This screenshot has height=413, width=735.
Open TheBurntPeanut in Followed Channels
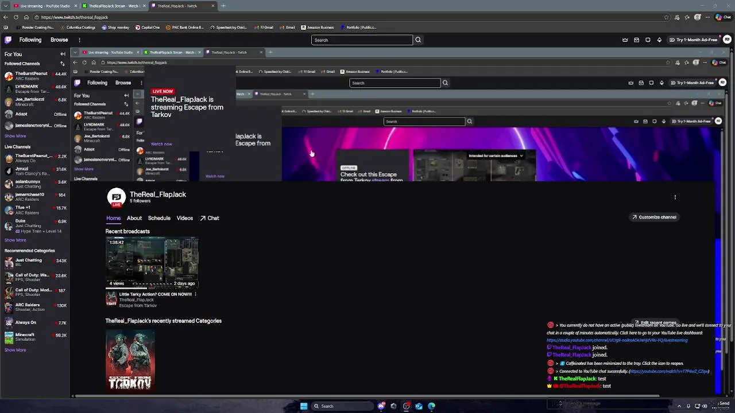point(36,76)
